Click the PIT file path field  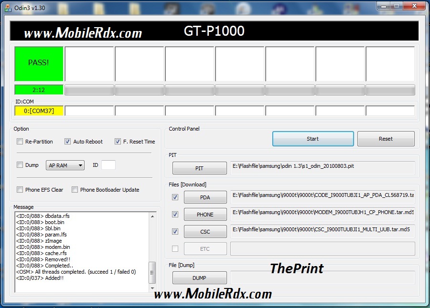pyautogui.click(x=322, y=168)
